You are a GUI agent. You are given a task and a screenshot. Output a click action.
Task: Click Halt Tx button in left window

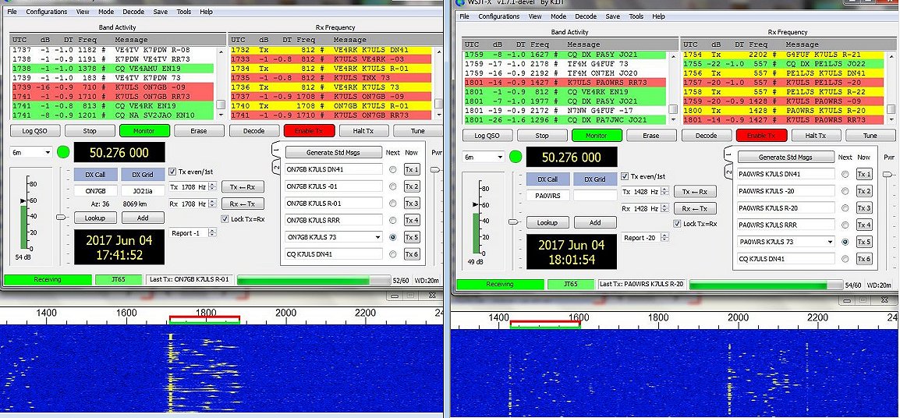(x=363, y=131)
